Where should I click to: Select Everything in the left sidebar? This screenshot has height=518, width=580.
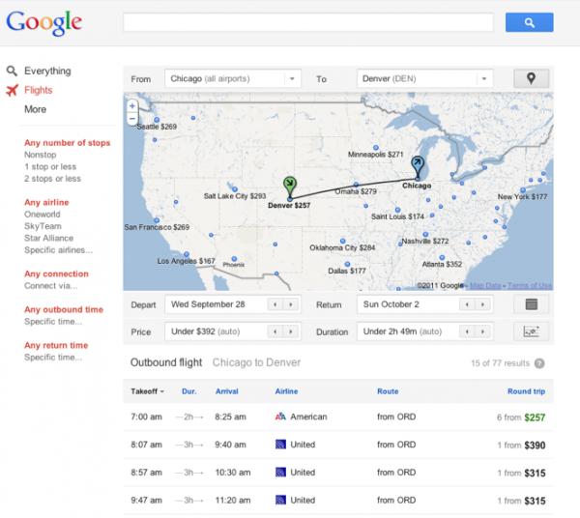point(47,71)
